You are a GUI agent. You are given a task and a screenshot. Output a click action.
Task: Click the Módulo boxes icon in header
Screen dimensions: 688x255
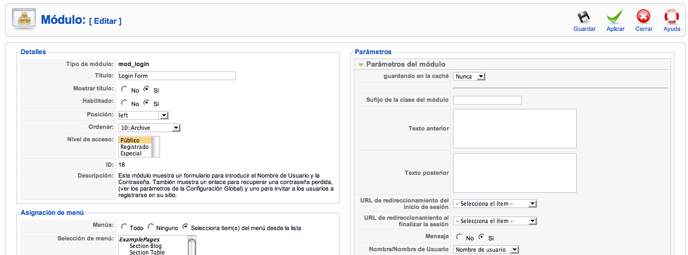[x=23, y=20]
